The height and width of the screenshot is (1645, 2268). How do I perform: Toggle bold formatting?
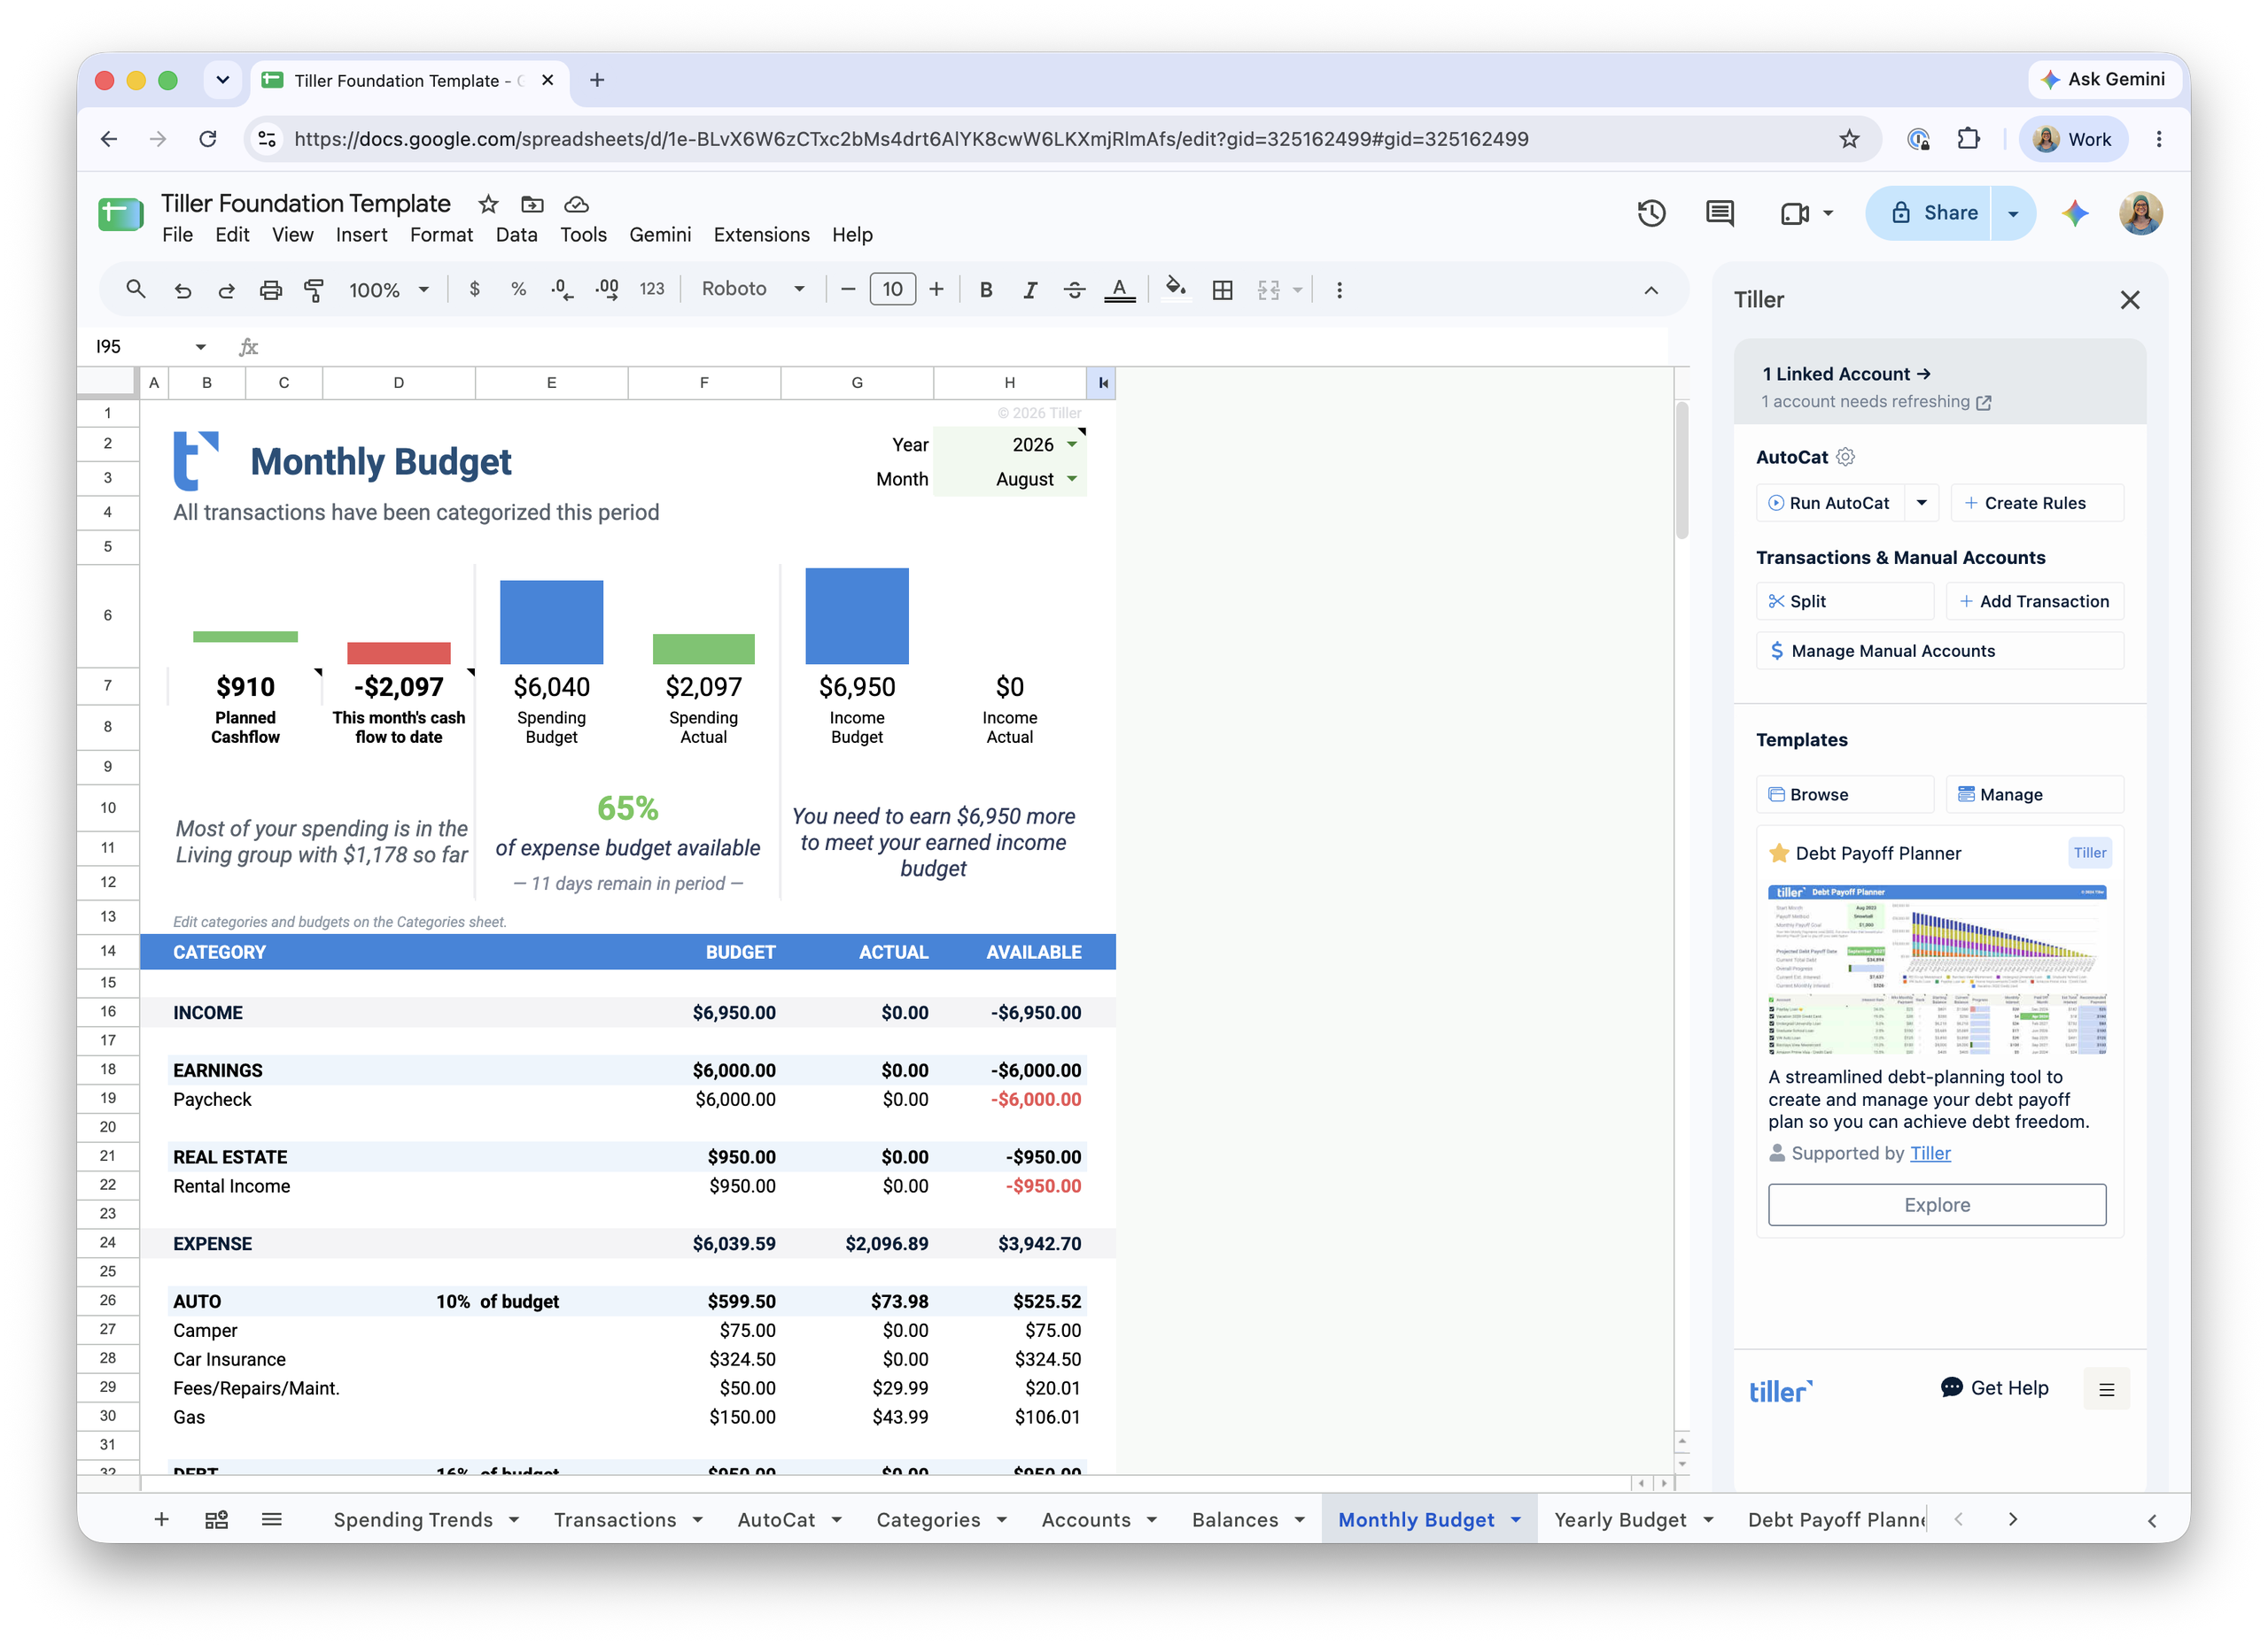[986, 290]
